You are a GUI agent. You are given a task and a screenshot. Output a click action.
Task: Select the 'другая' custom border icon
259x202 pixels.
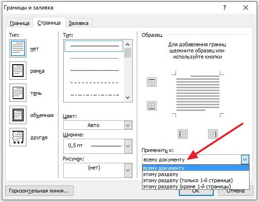18,137
